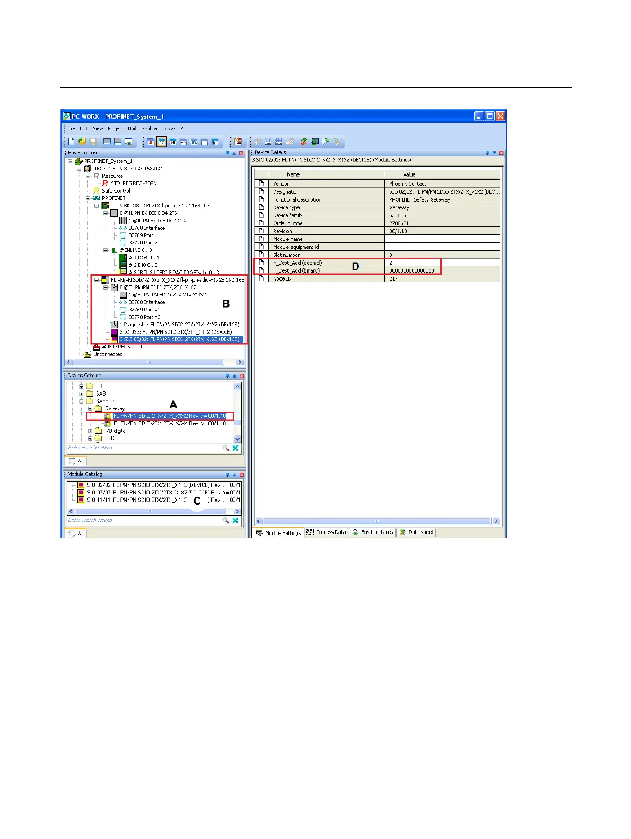Click the New Project toolbar icon
Screen dimensions: 631x839
coord(72,142)
